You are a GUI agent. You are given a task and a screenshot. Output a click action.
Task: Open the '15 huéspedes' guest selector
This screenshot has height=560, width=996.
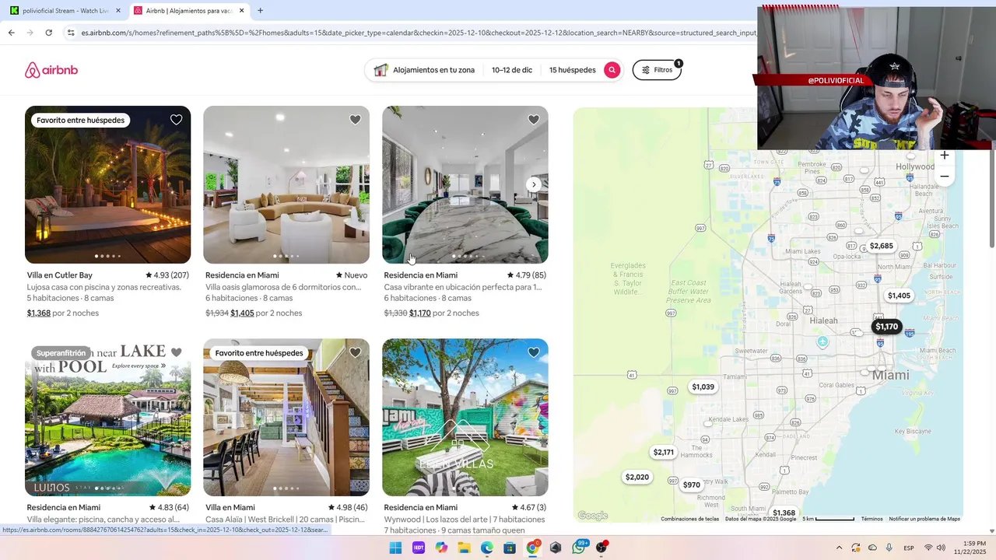(x=572, y=70)
